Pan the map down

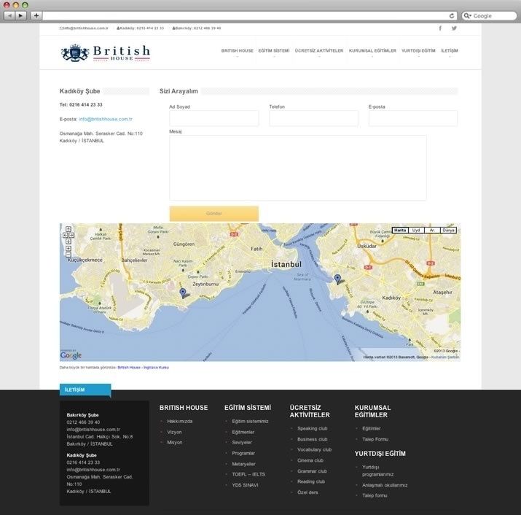(68, 241)
